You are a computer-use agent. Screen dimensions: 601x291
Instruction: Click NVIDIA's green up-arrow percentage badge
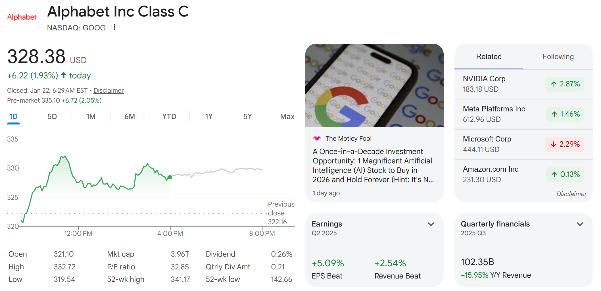(x=565, y=84)
